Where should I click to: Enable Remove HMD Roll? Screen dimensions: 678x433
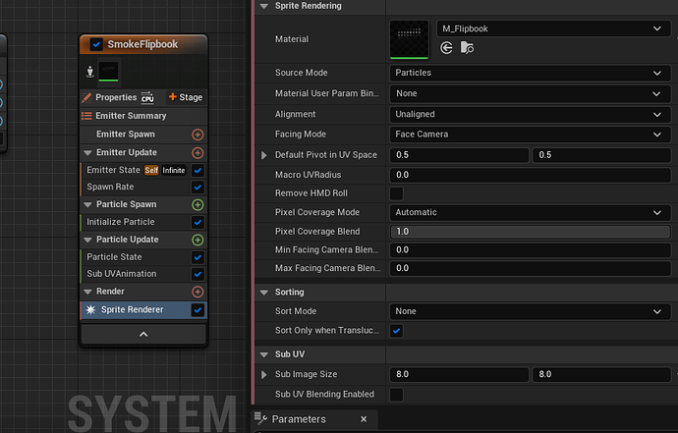click(x=396, y=193)
